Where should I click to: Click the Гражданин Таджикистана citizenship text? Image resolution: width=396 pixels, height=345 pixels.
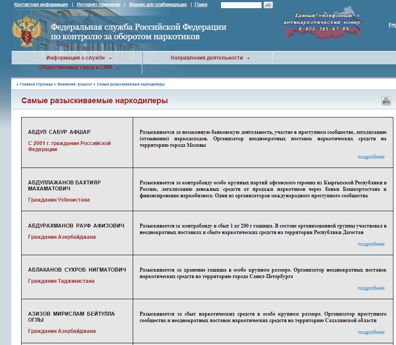pos(61,281)
